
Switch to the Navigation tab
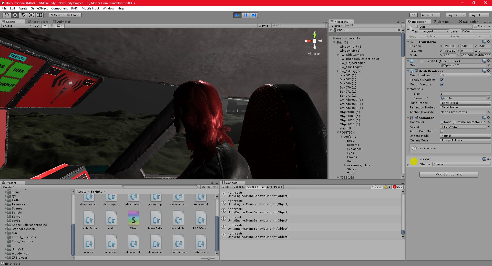pyautogui.click(x=469, y=22)
